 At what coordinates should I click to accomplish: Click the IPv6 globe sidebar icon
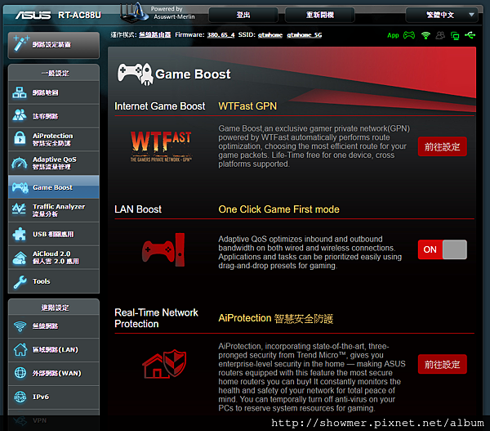[20, 397]
